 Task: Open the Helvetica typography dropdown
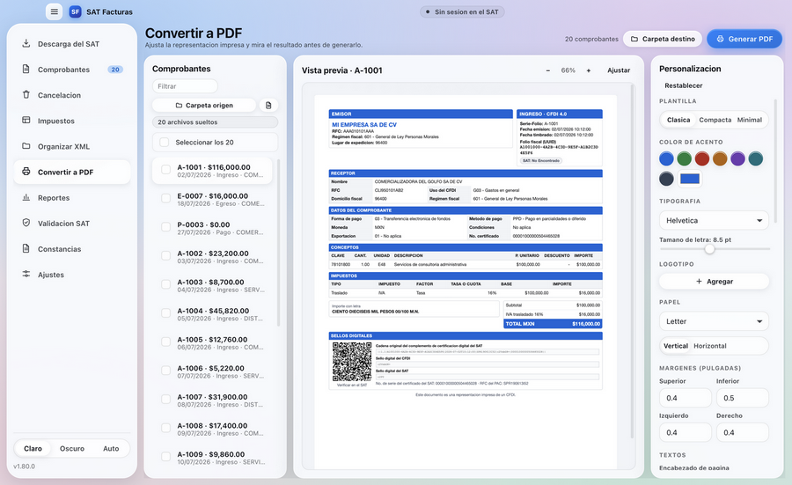(x=714, y=220)
